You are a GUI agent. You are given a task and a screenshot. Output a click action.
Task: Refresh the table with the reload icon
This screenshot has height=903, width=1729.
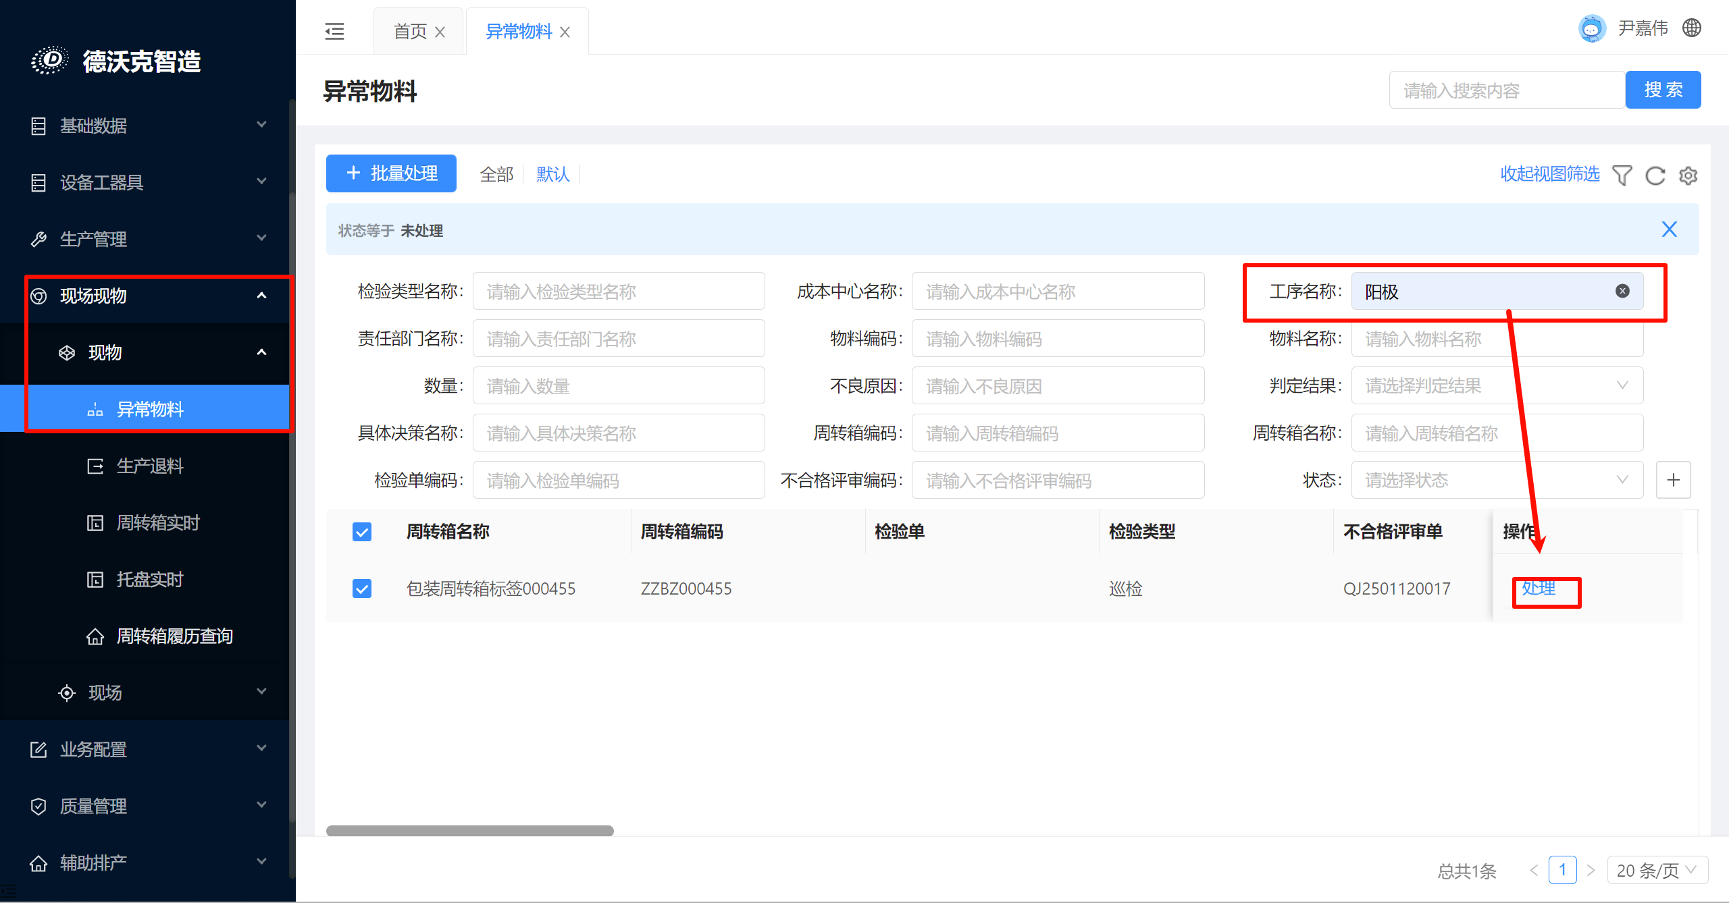1655,175
